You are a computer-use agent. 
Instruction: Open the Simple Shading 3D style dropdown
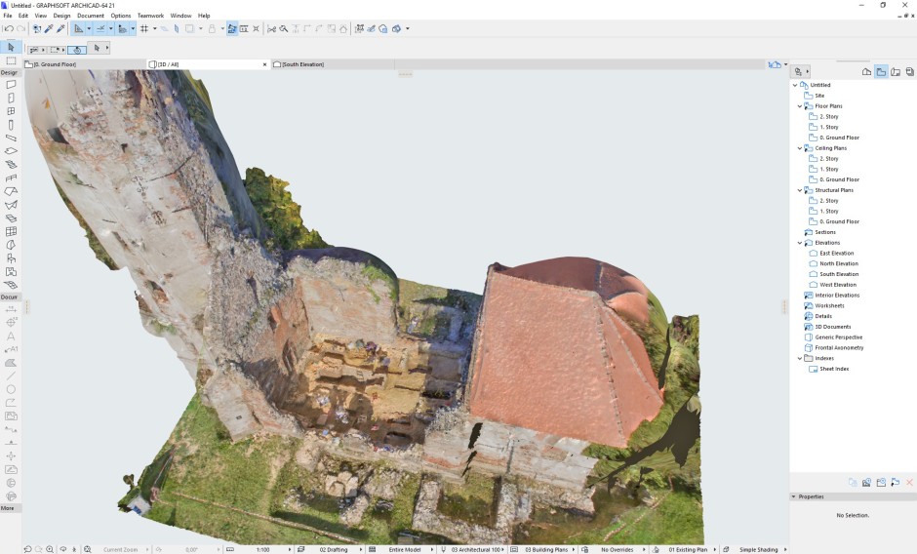point(760,549)
